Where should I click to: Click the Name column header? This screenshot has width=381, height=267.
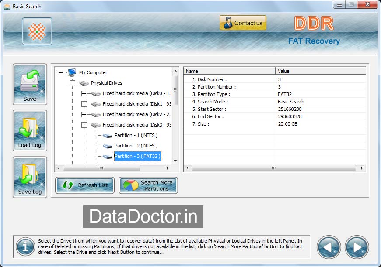pos(229,71)
